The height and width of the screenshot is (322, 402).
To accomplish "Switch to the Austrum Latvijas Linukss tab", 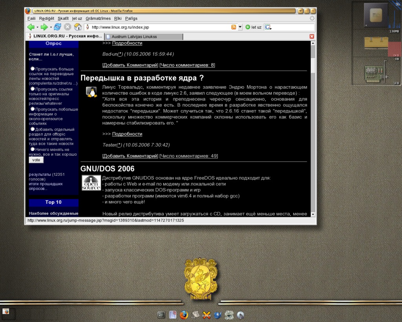I will pos(144,37).
